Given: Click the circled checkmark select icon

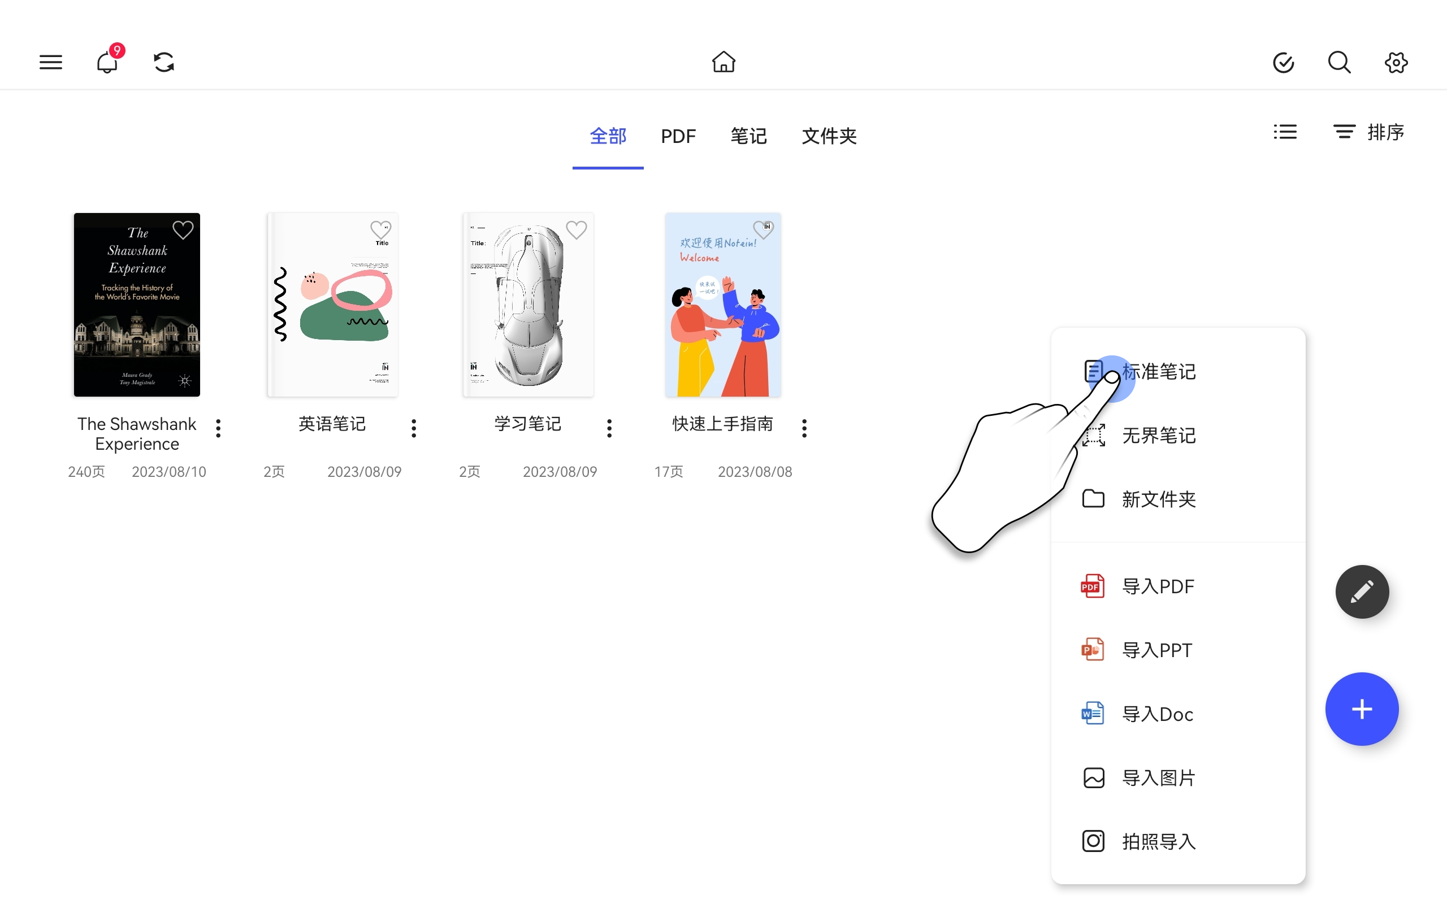Looking at the screenshot, I should (x=1283, y=62).
